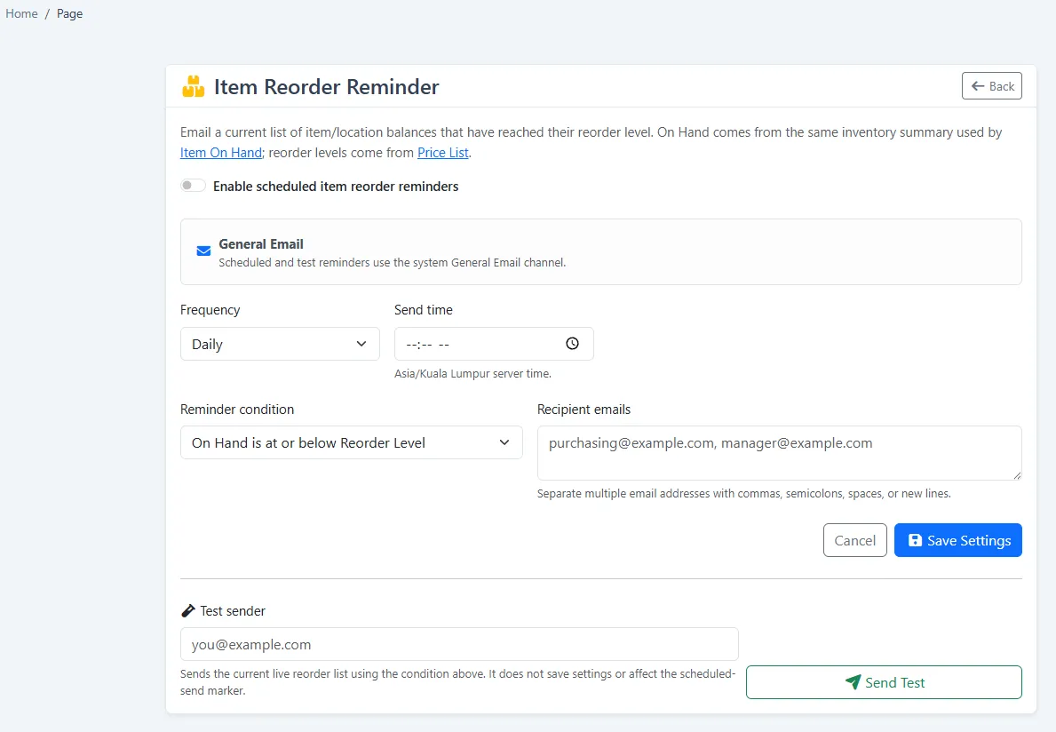Go back using the Back button
The height and width of the screenshot is (732, 1056).
(x=992, y=86)
